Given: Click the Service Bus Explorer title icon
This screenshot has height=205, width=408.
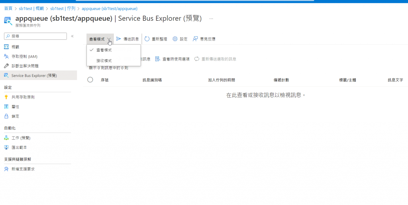Looking at the screenshot, I should point(8,21).
